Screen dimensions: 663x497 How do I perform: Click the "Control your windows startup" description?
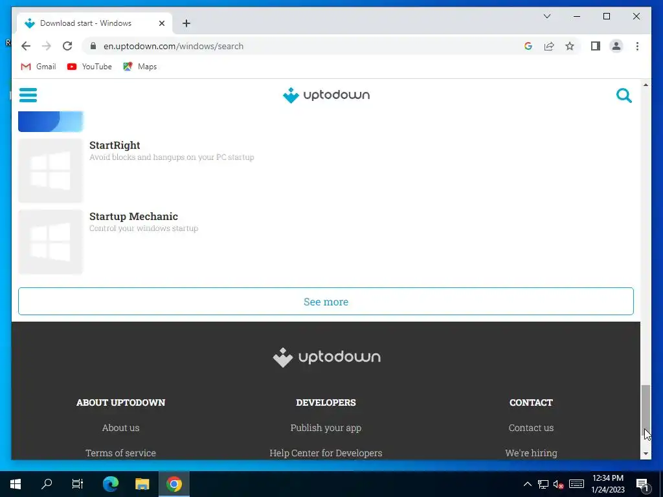144,228
